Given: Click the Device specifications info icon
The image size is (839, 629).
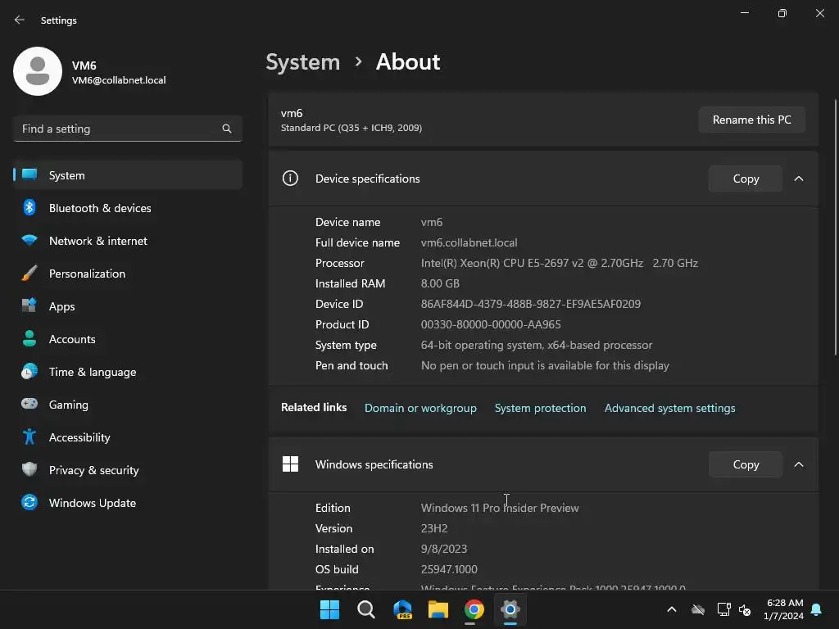Looking at the screenshot, I should pyautogui.click(x=290, y=178).
